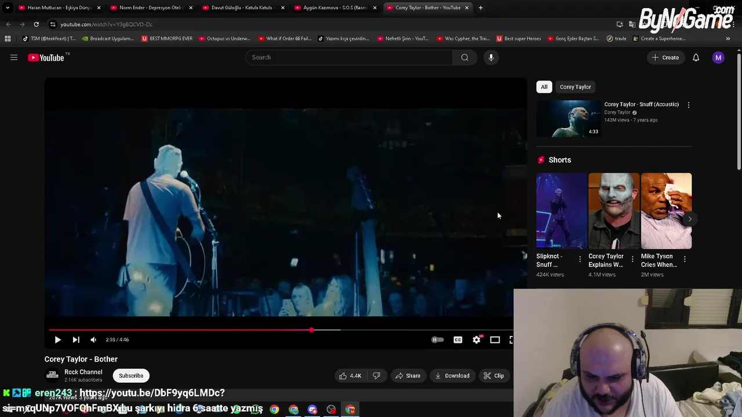Viewport: 742px width, 417px height.
Task: Close the Corey Taylor - Bother tab
Action: tap(467, 8)
